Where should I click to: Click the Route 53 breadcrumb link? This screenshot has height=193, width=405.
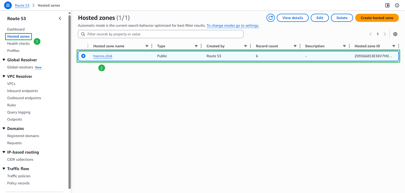[22, 5]
